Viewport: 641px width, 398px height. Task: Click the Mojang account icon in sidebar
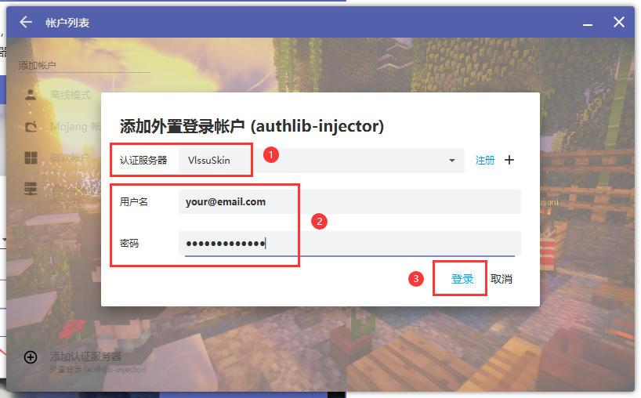click(x=31, y=126)
